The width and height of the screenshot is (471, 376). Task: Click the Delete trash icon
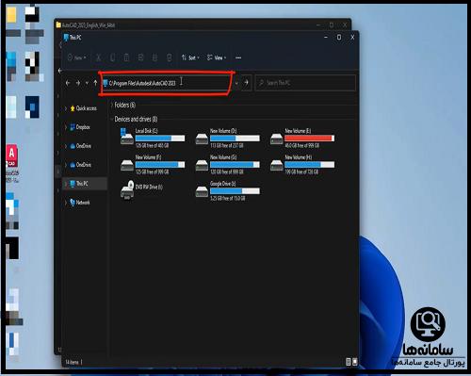click(x=169, y=57)
